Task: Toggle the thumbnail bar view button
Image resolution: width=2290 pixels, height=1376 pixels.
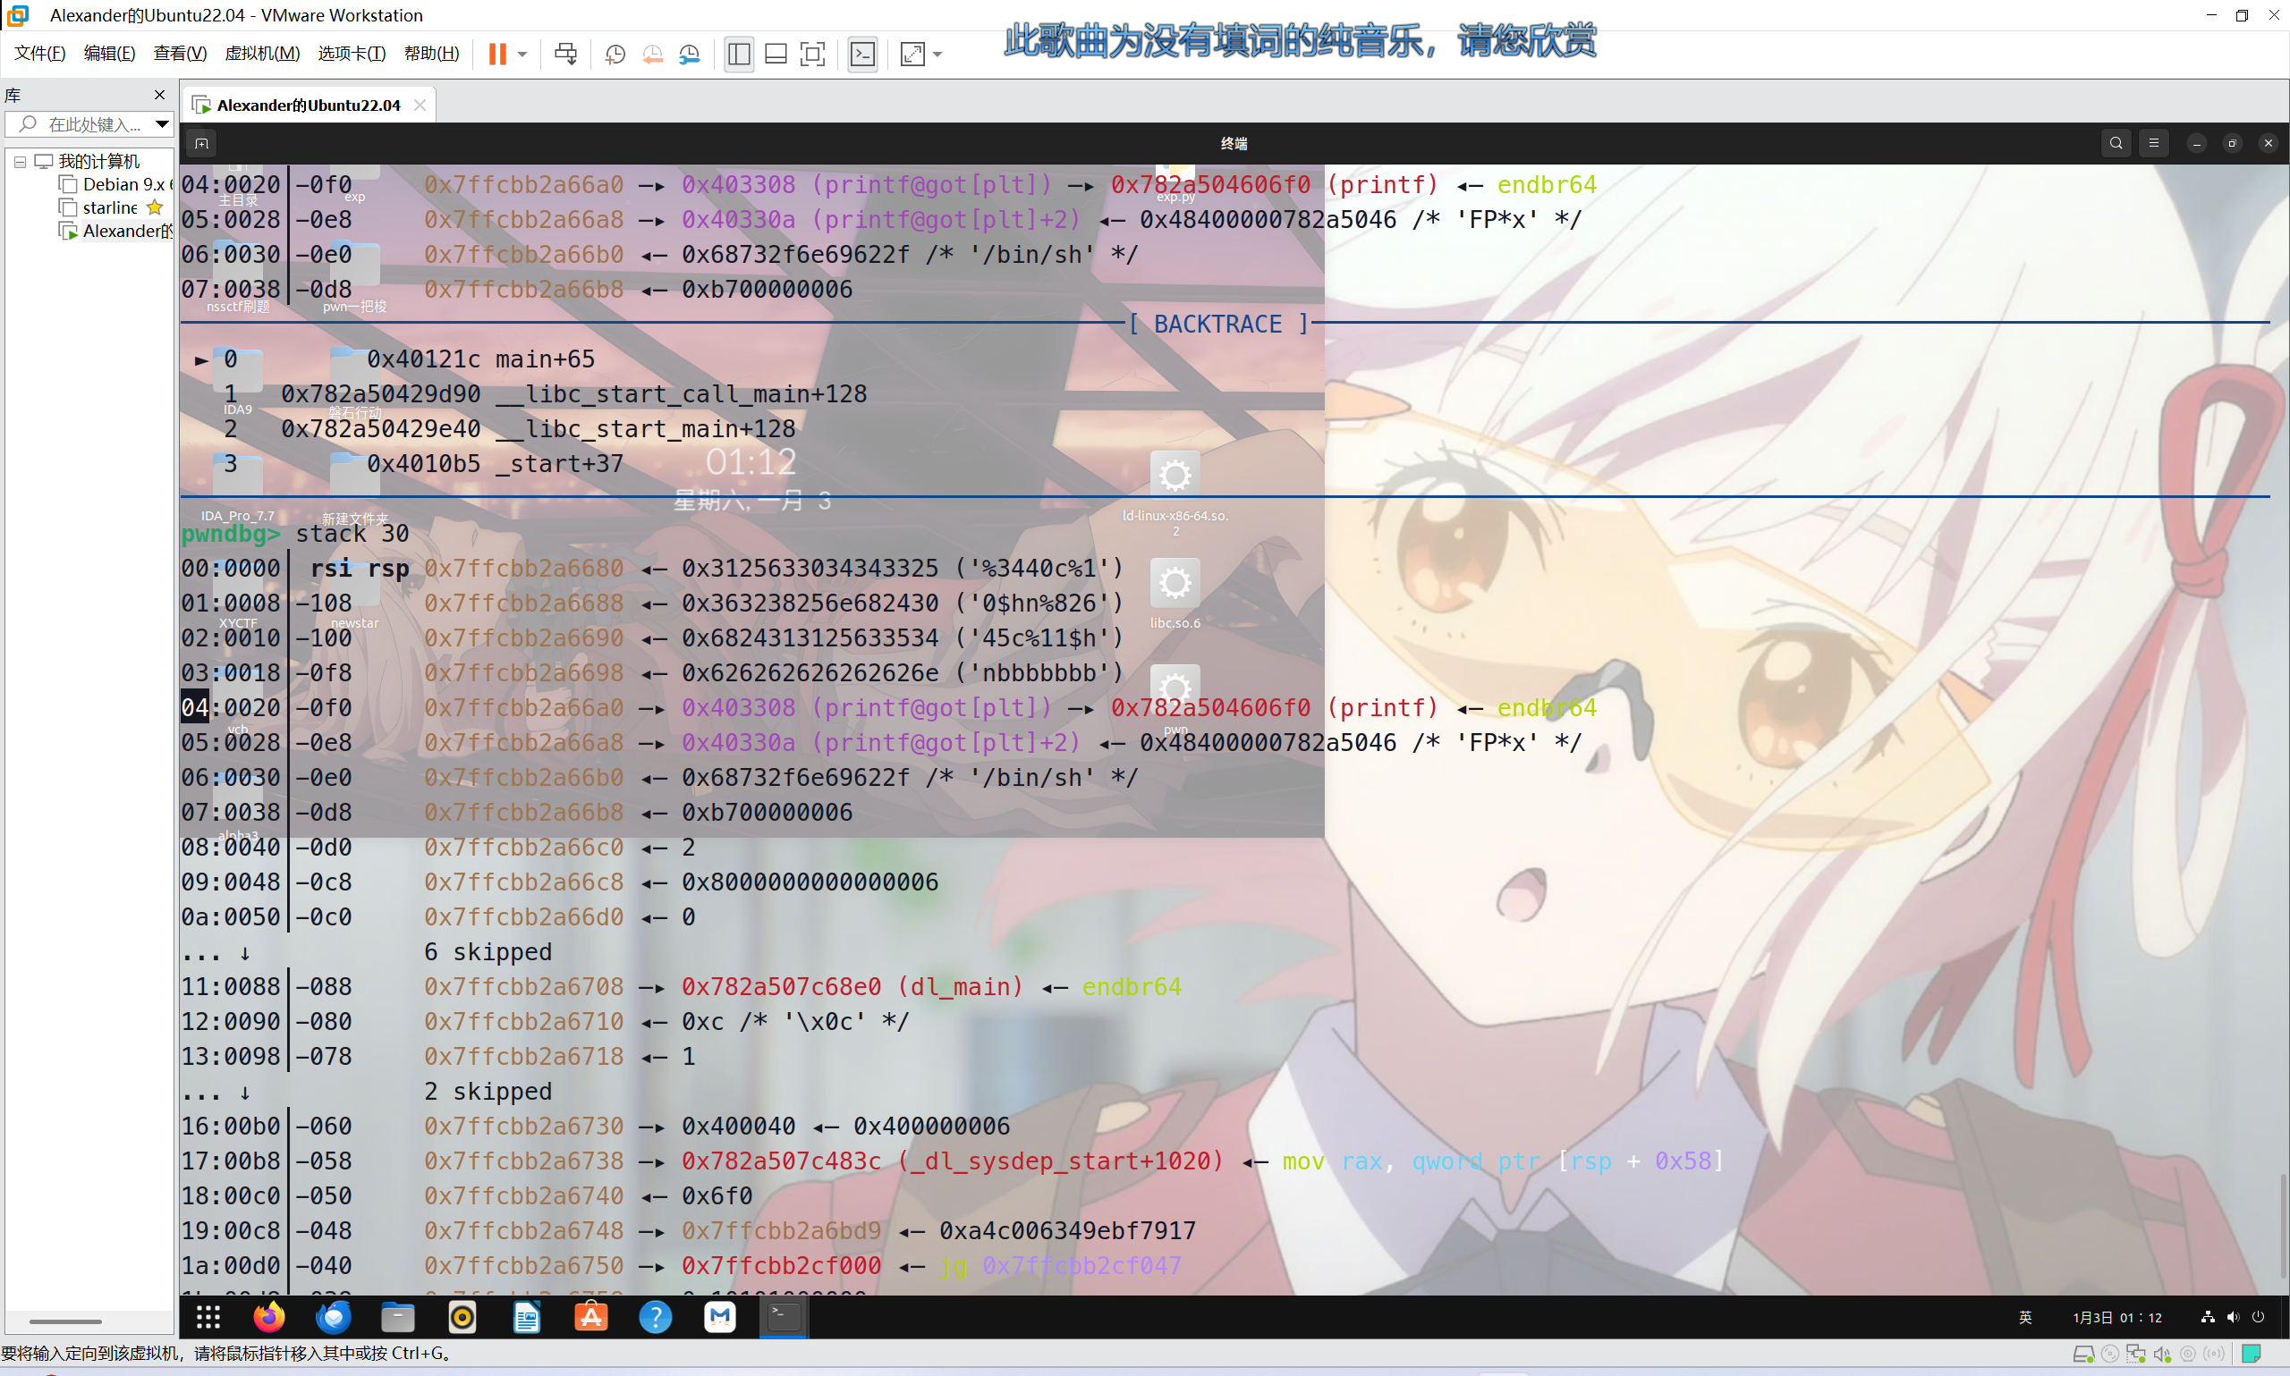Action: (x=776, y=54)
